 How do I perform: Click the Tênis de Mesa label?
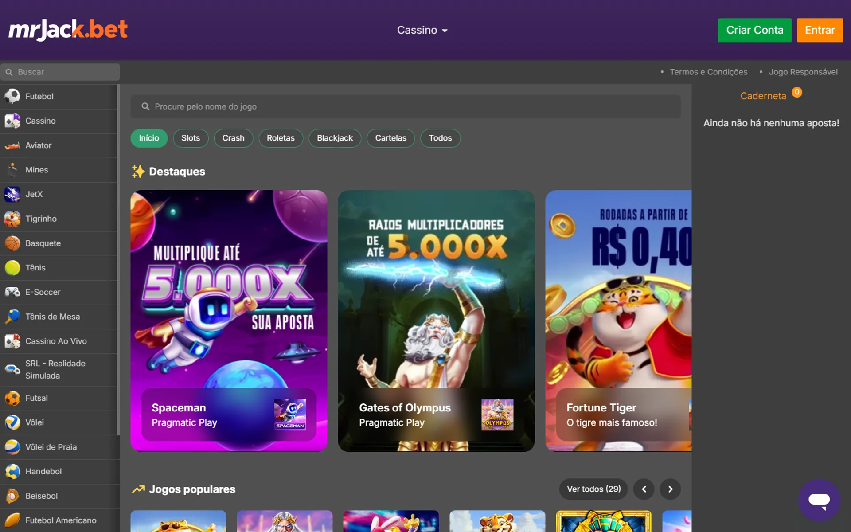pos(53,317)
